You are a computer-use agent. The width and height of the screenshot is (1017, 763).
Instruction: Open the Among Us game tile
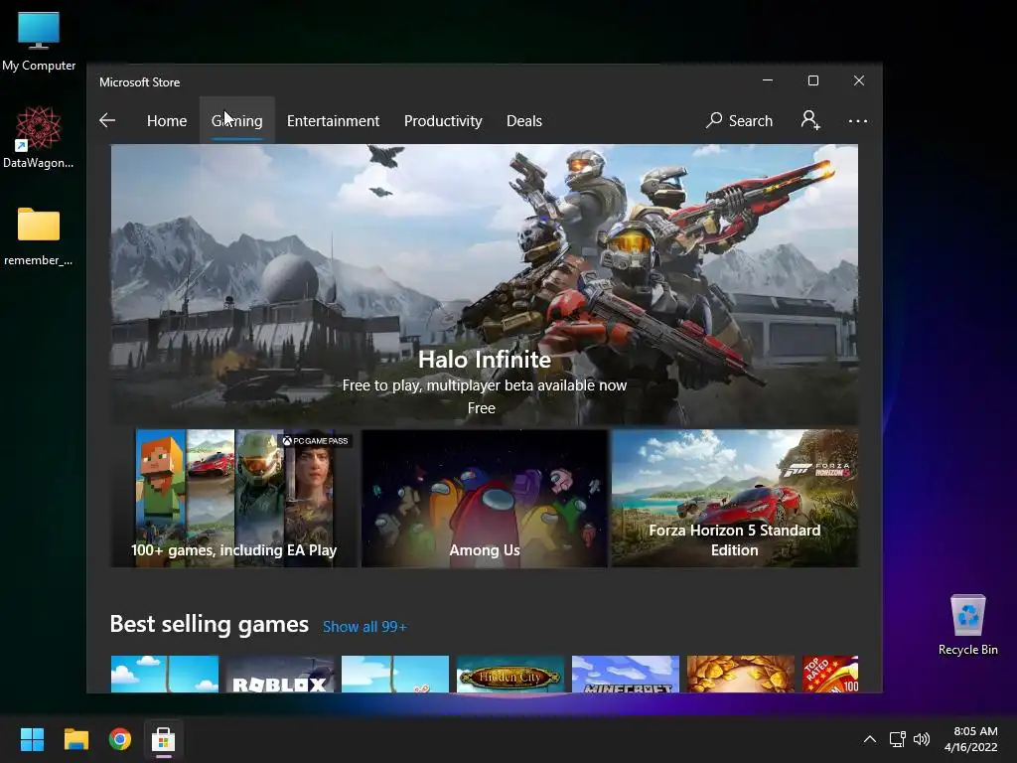pos(485,499)
